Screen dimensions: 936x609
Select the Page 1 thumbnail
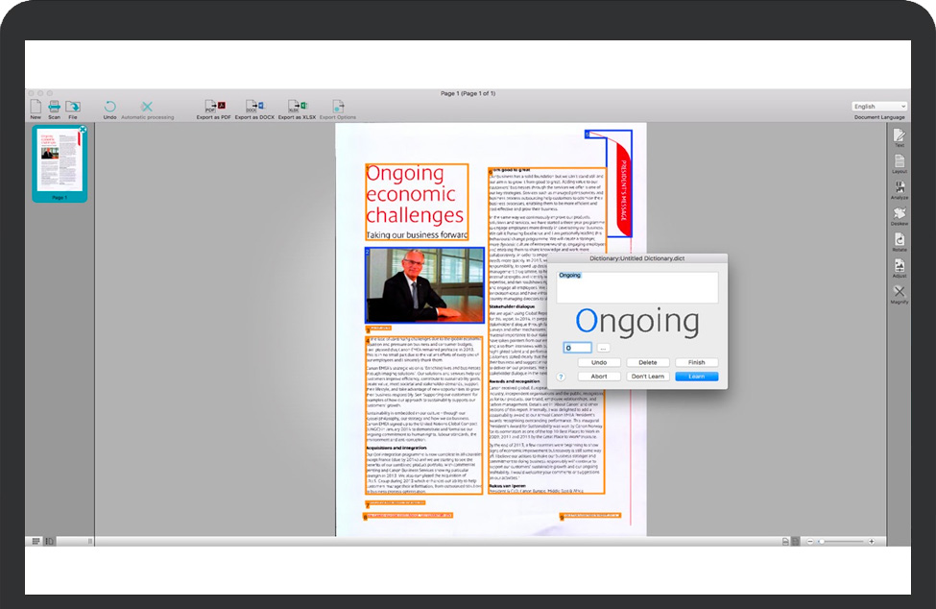click(x=60, y=161)
